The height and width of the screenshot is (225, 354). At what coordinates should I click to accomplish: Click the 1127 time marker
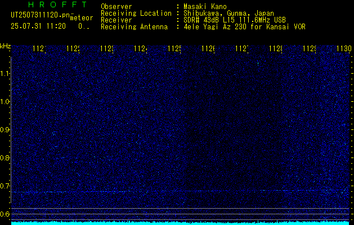tap(242, 48)
